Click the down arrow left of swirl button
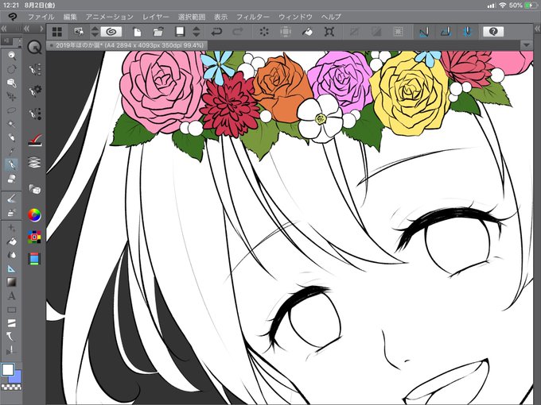Screen dimensions: 541x405 [x=95, y=35]
